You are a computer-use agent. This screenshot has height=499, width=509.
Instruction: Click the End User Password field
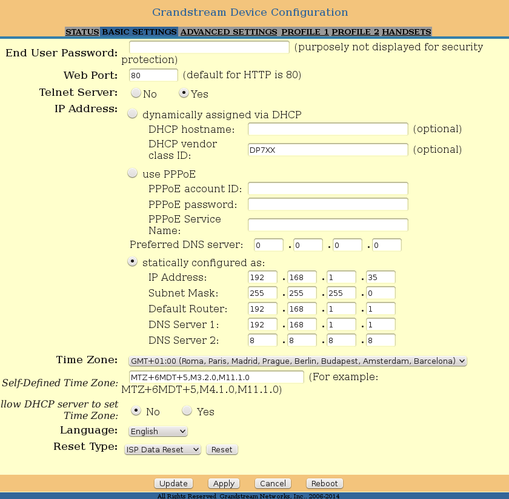pyautogui.click(x=209, y=47)
